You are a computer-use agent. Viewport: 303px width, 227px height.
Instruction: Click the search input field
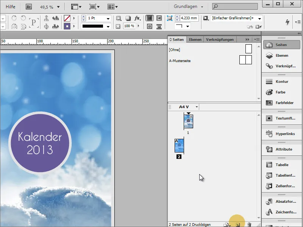pyautogui.click(x=235, y=6)
